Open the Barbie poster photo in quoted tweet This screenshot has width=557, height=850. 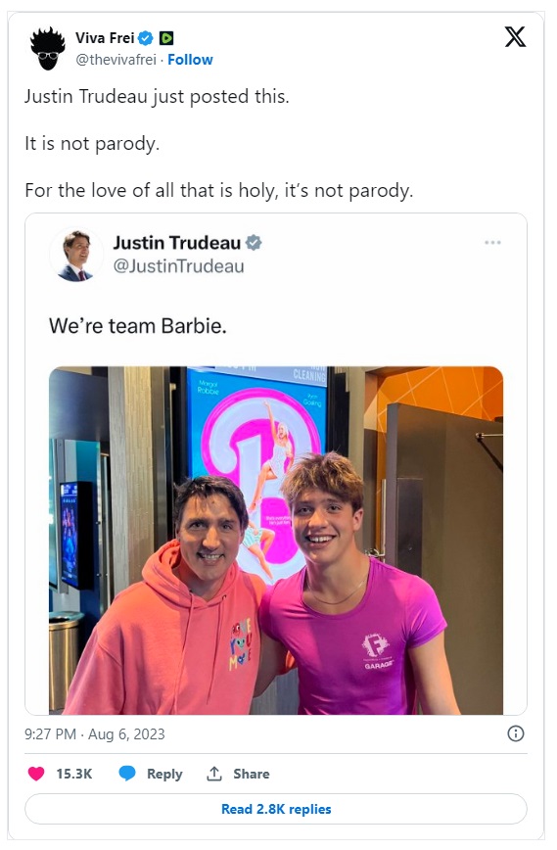pos(276,541)
